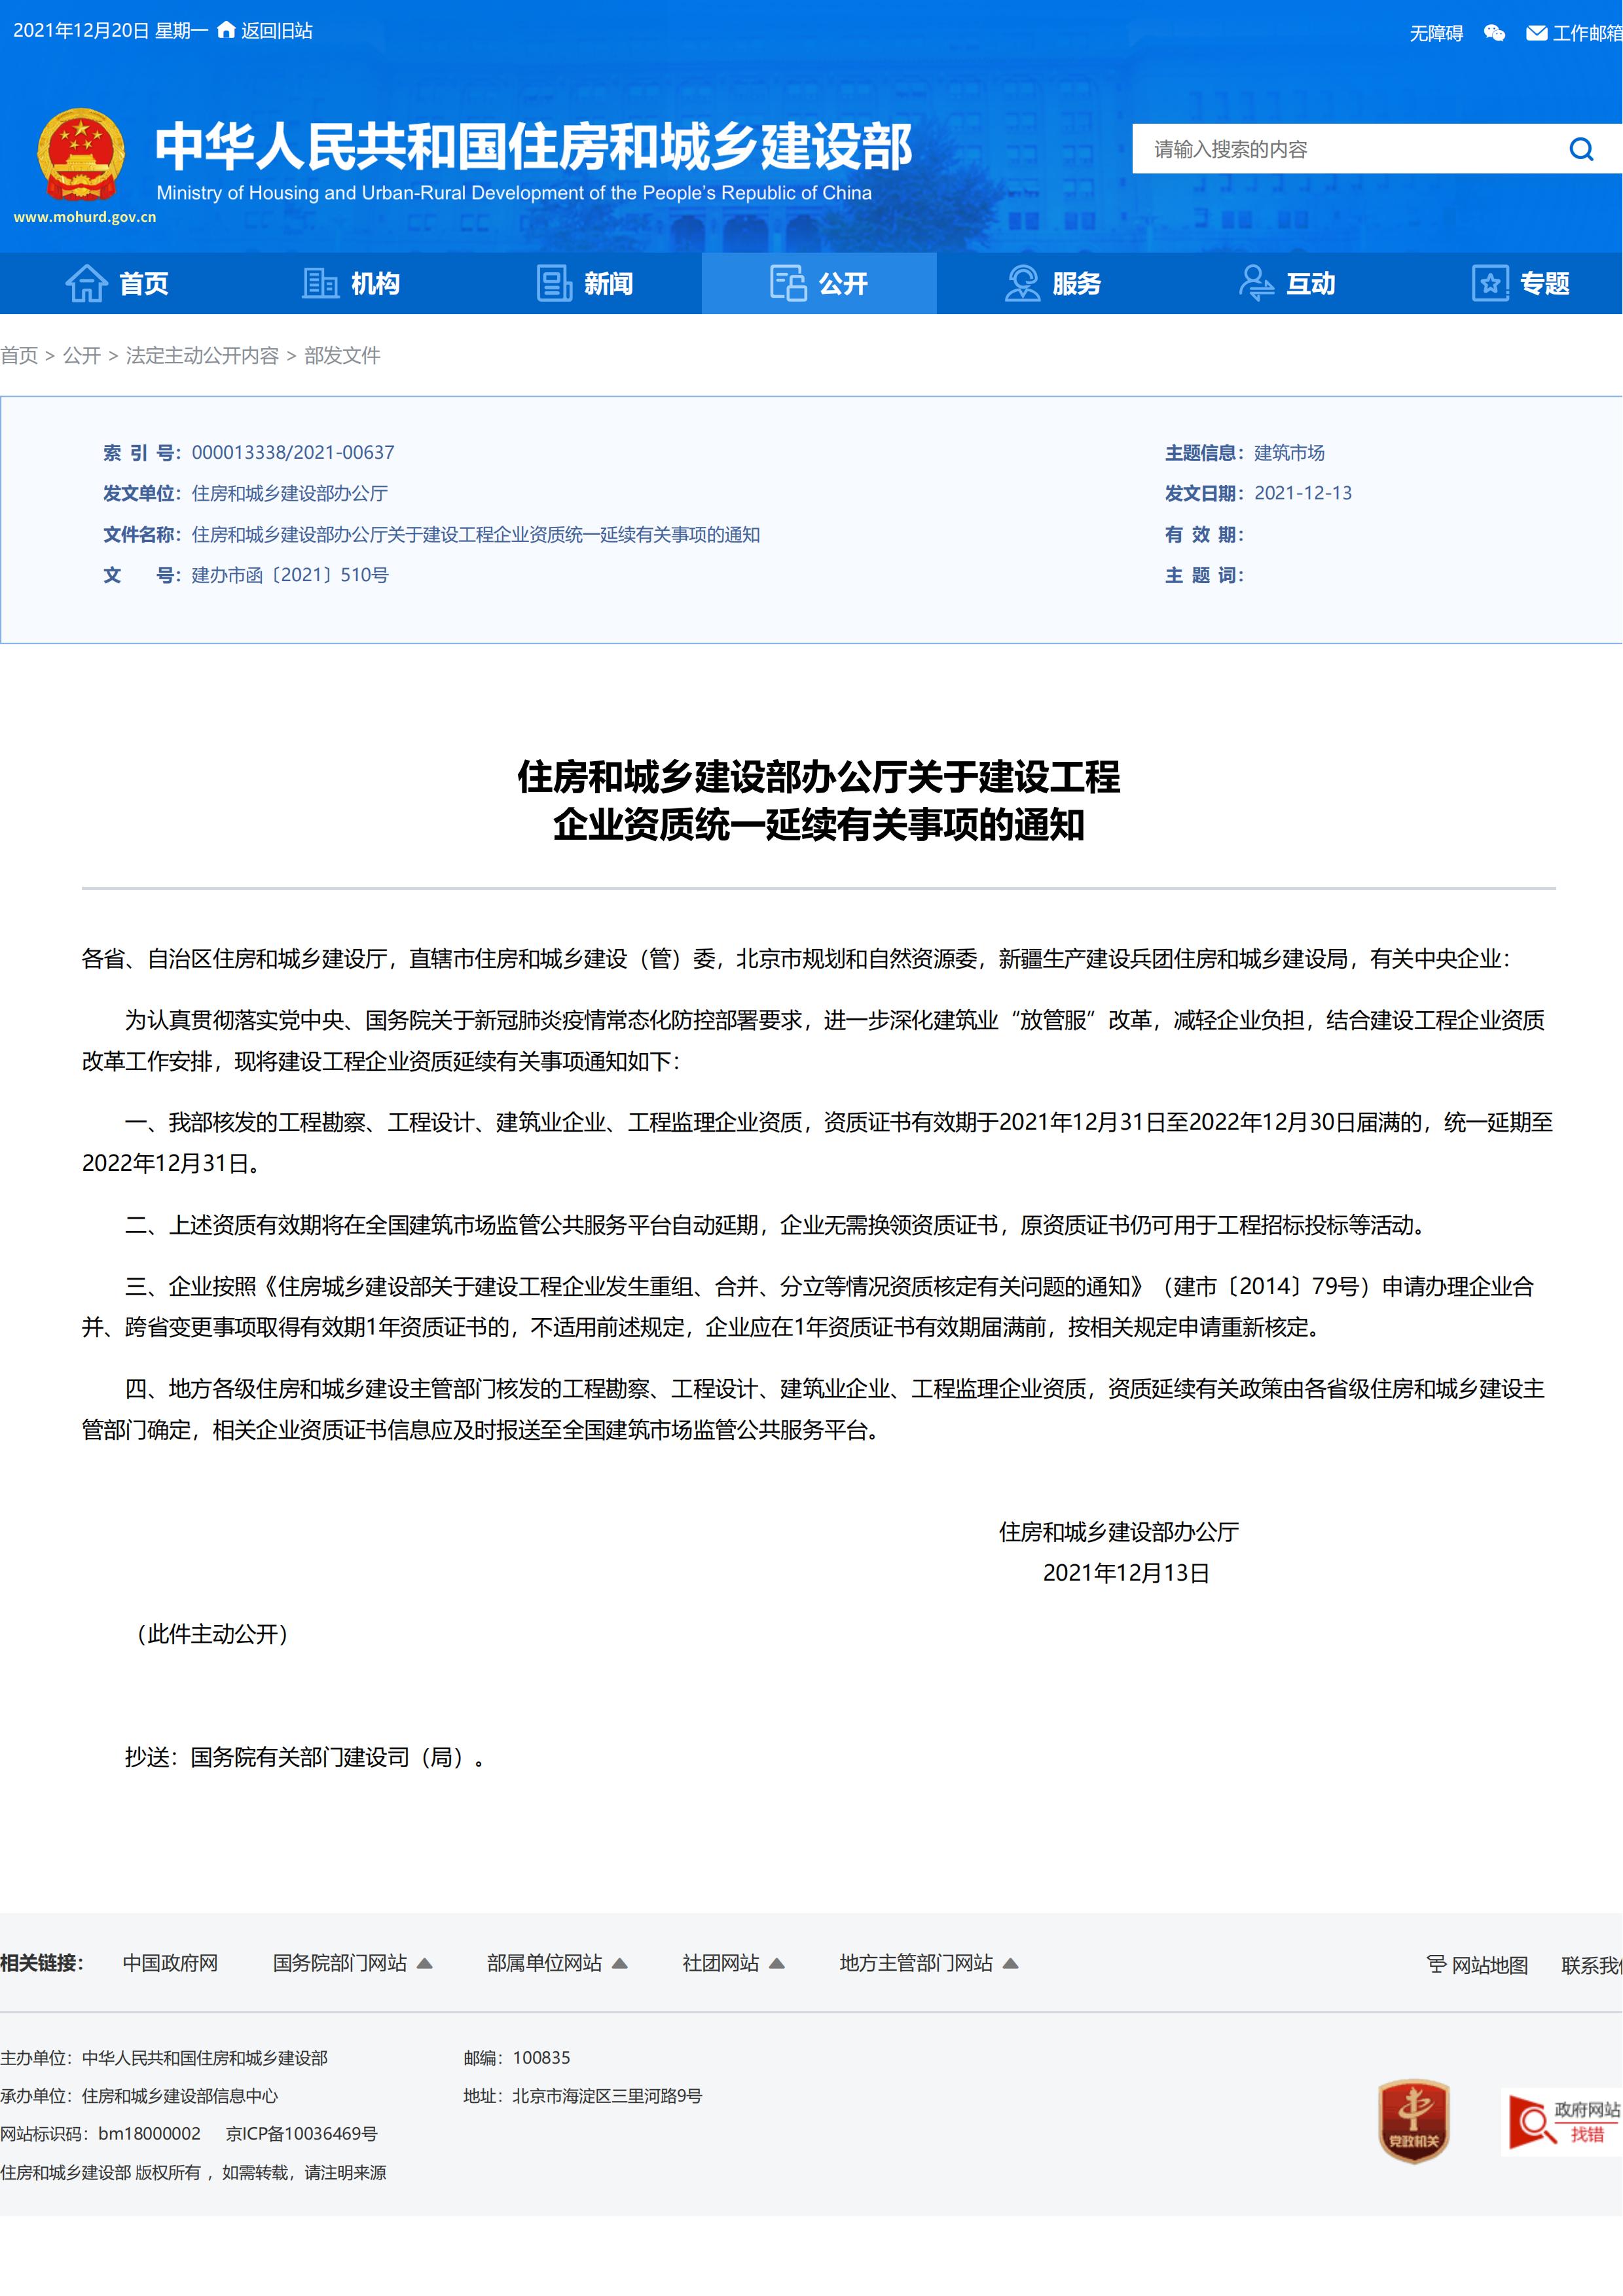This screenshot has height=2296, width=1623.
Task: Click the national emblem logo
Action: (81, 155)
